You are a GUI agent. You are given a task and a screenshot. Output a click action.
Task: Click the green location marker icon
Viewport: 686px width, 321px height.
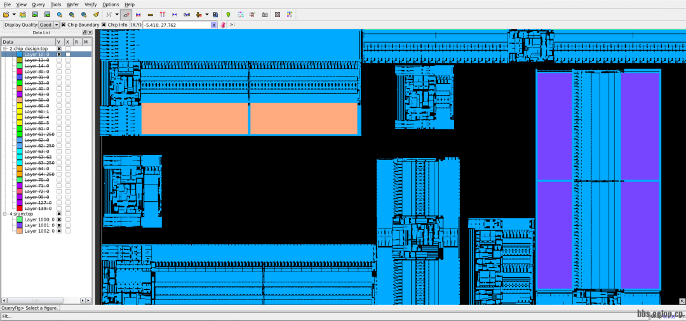(228, 14)
